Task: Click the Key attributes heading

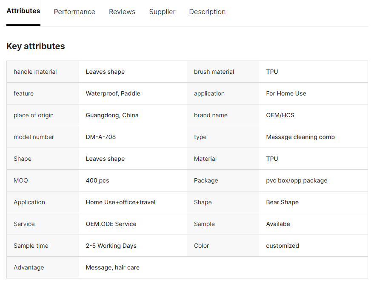Action: [x=36, y=46]
